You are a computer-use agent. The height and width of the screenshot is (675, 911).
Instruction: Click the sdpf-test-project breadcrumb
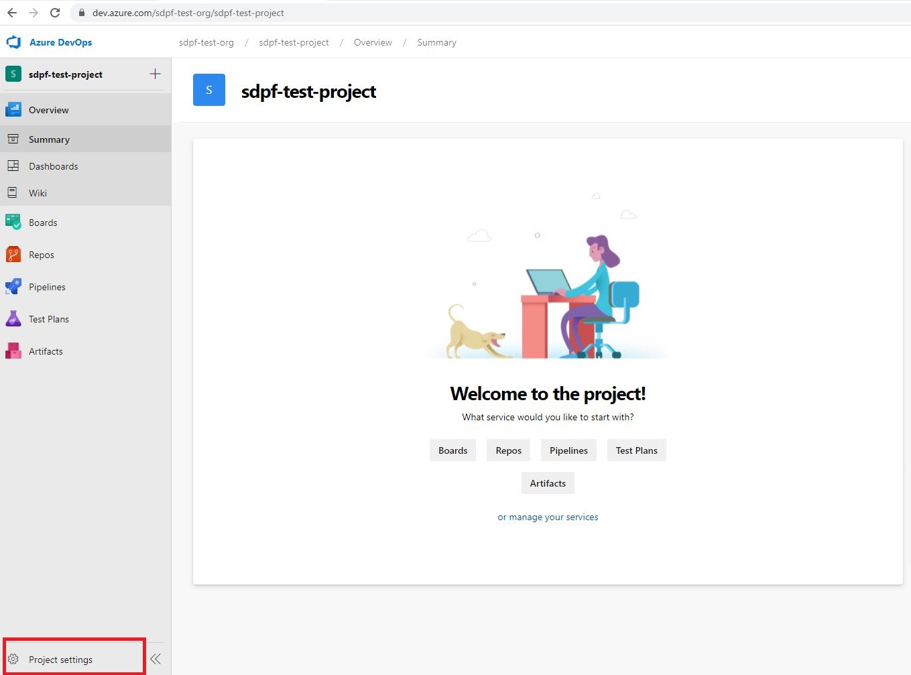pos(294,42)
